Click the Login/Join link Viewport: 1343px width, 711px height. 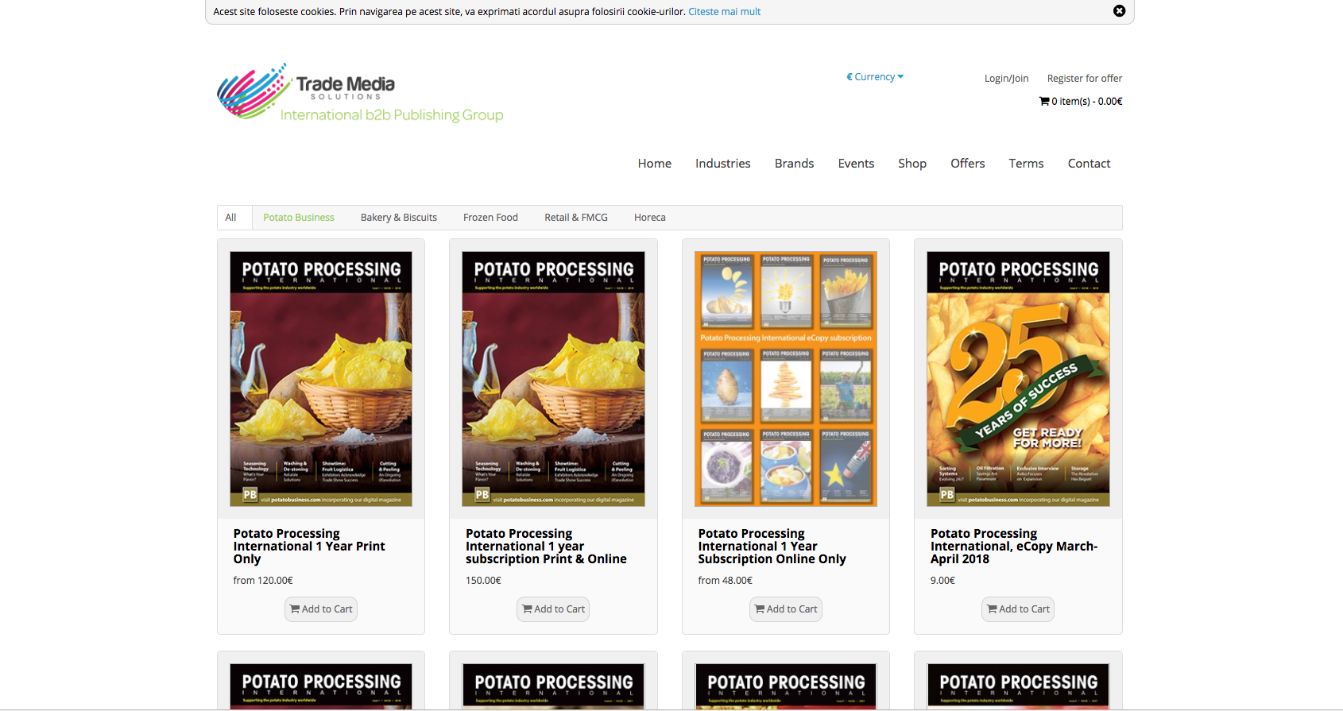click(1006, 79)
